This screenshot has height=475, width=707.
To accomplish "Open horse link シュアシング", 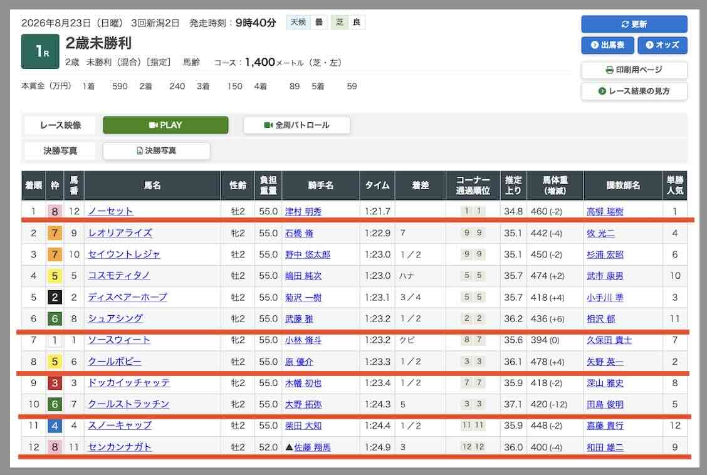I will point(115,318).
